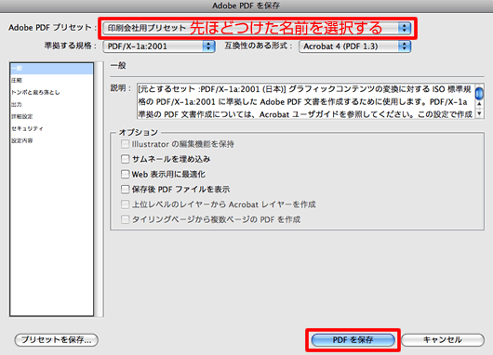This screenshot has height=355, width=493.
Task: Select 一般 in the category list
Action: (51, 68)
